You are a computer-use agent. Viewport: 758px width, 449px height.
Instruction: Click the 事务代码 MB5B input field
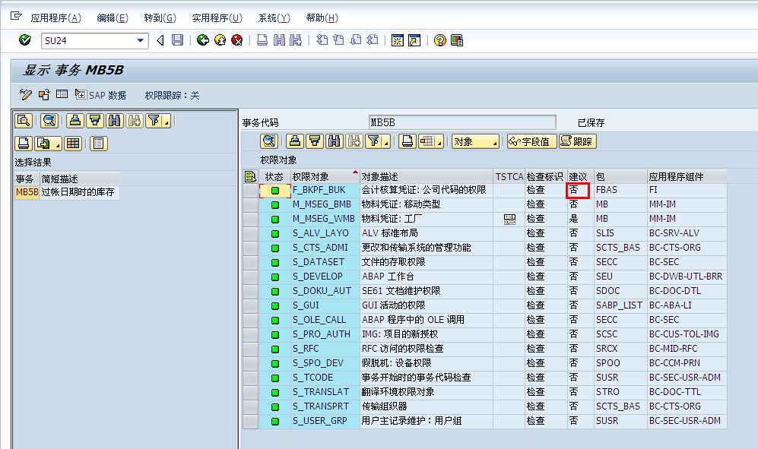[x=461, y=122]
